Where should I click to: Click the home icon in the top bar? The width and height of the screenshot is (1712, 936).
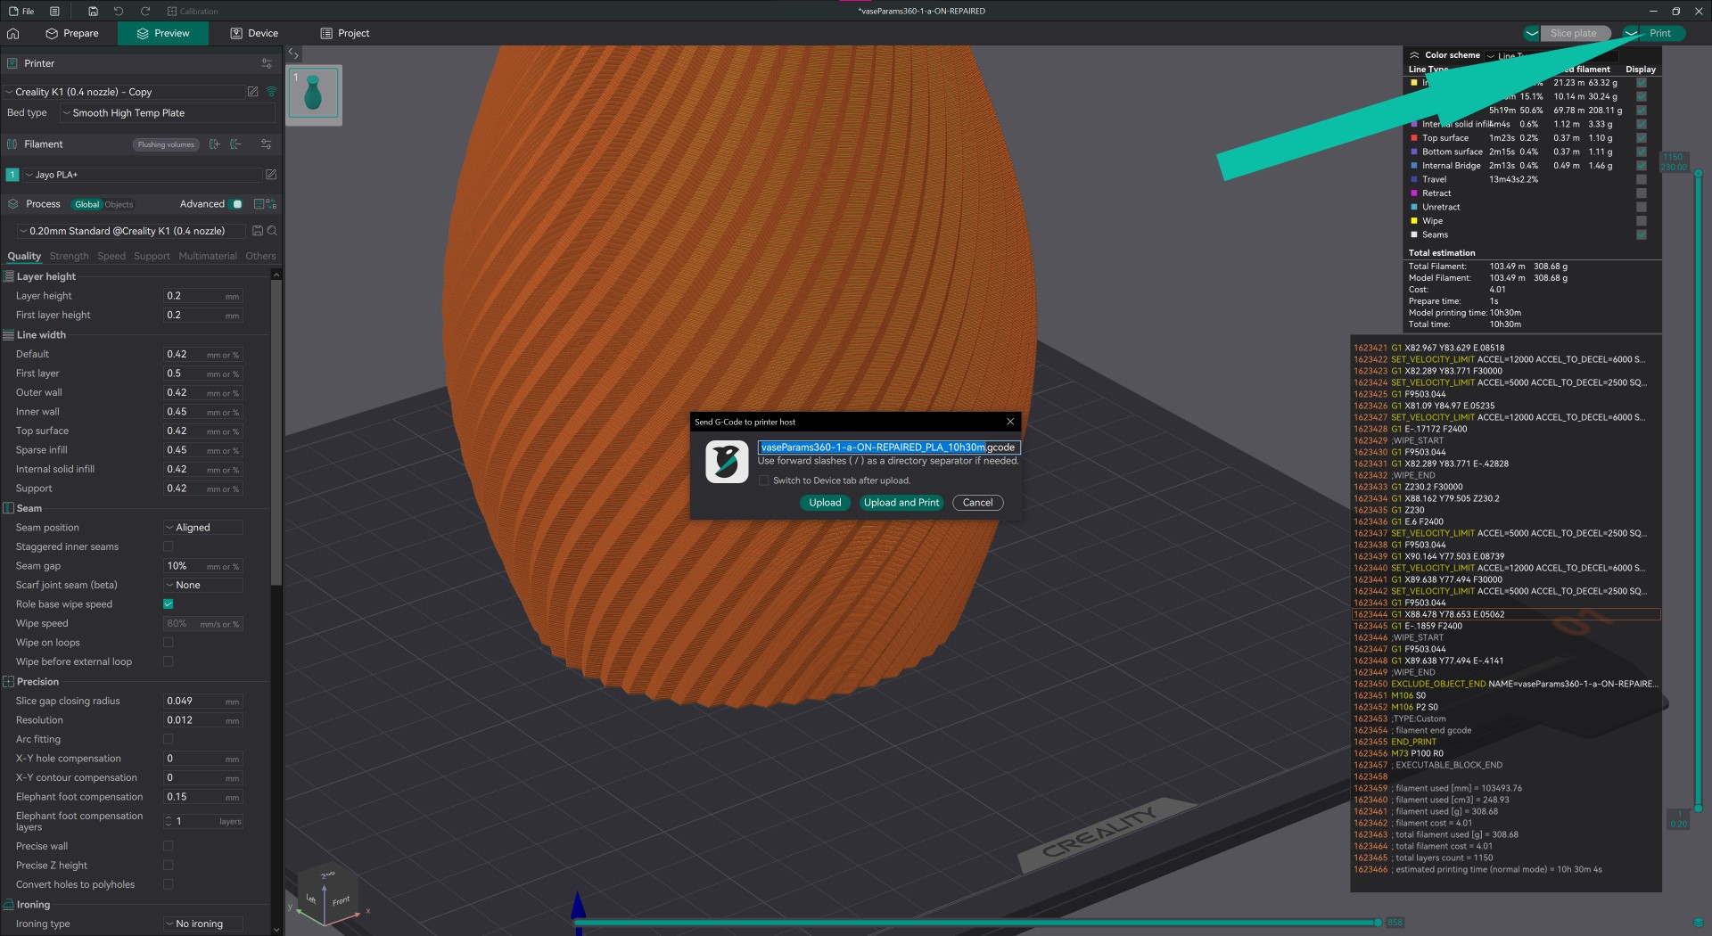[x=13, y=33]
